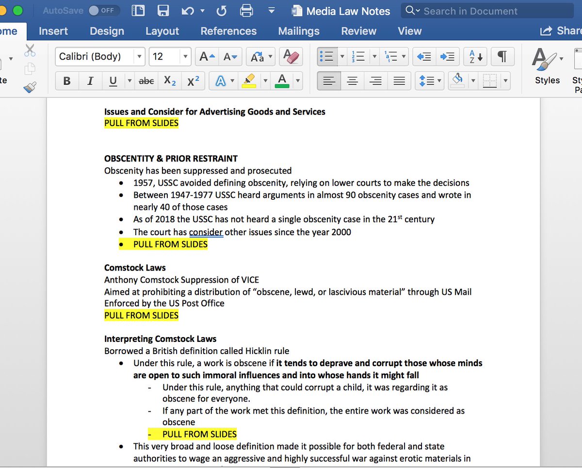Viewport: 582px width, 468px height.
Task: Apply the numbered list
Action: 358,57
